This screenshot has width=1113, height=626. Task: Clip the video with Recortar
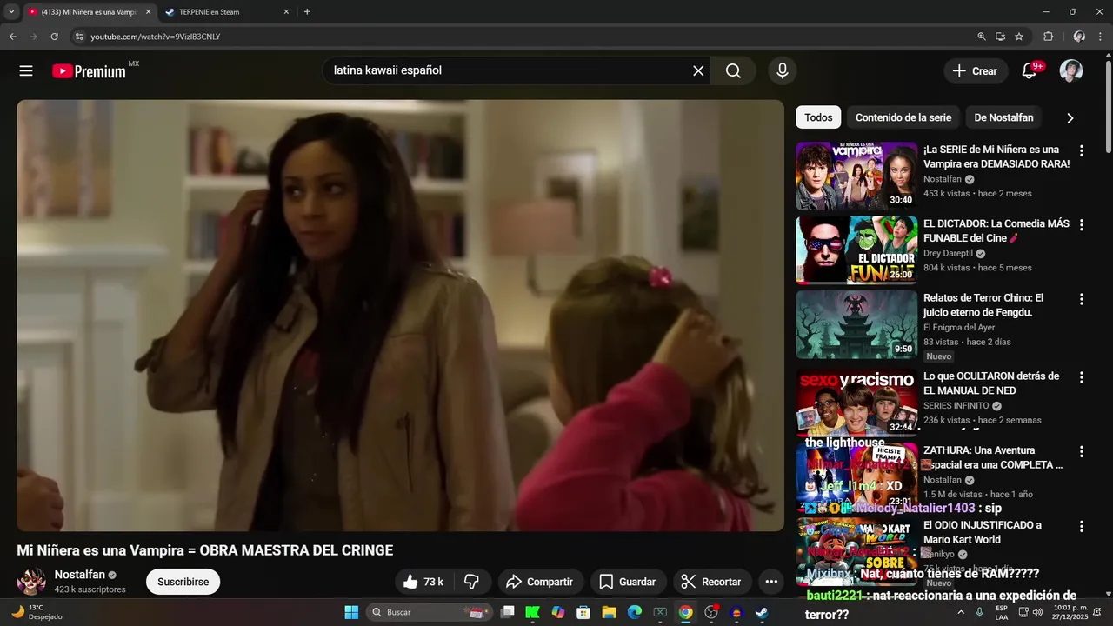click(712, 582)
